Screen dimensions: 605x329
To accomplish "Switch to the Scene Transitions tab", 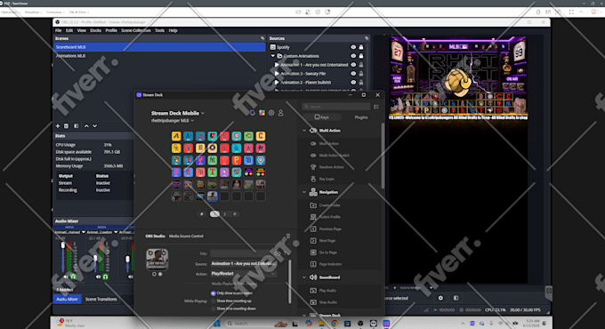I will (x=101, y=299).
